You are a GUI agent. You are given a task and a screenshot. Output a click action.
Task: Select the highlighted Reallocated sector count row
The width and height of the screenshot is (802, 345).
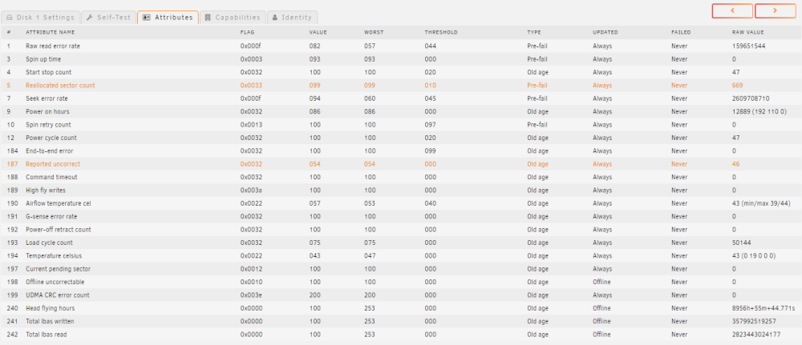click(401, 85)
